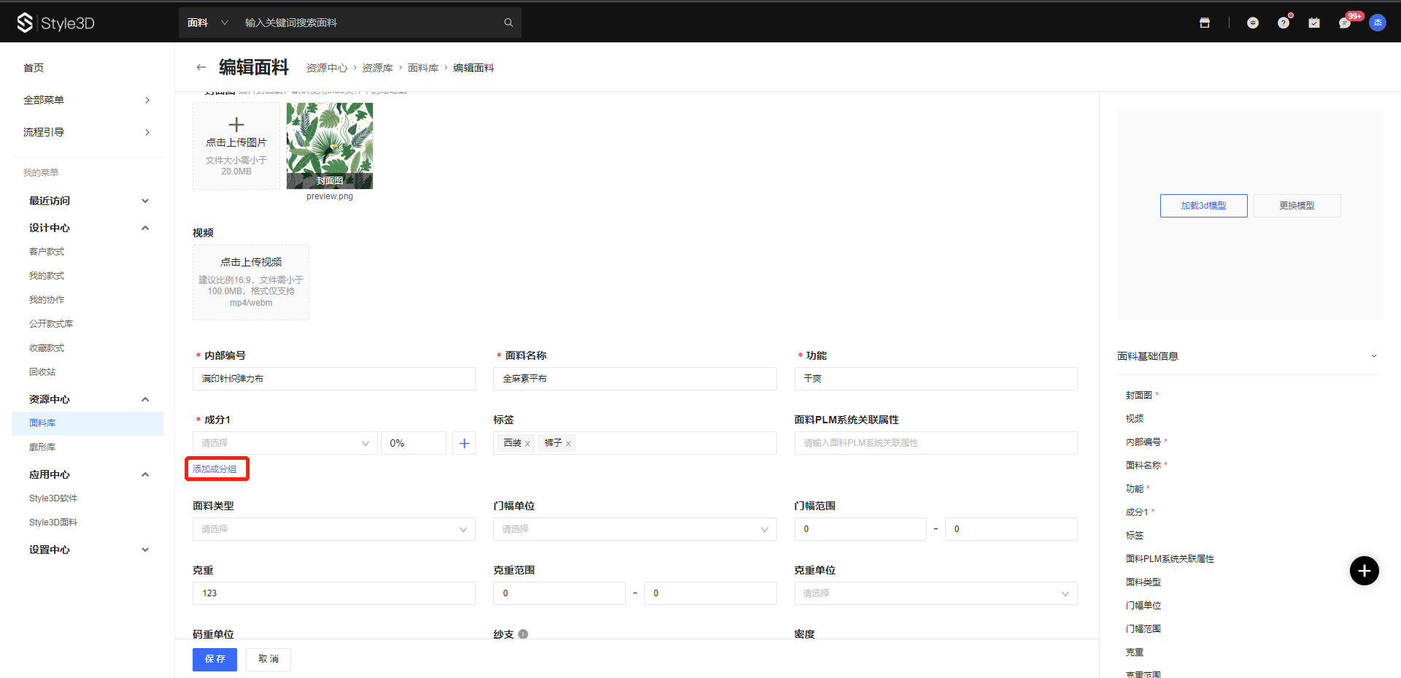Open the 面料类型 dropdown
The width and height of the screenshot is (1401, 678).
[x=333, y=529]
